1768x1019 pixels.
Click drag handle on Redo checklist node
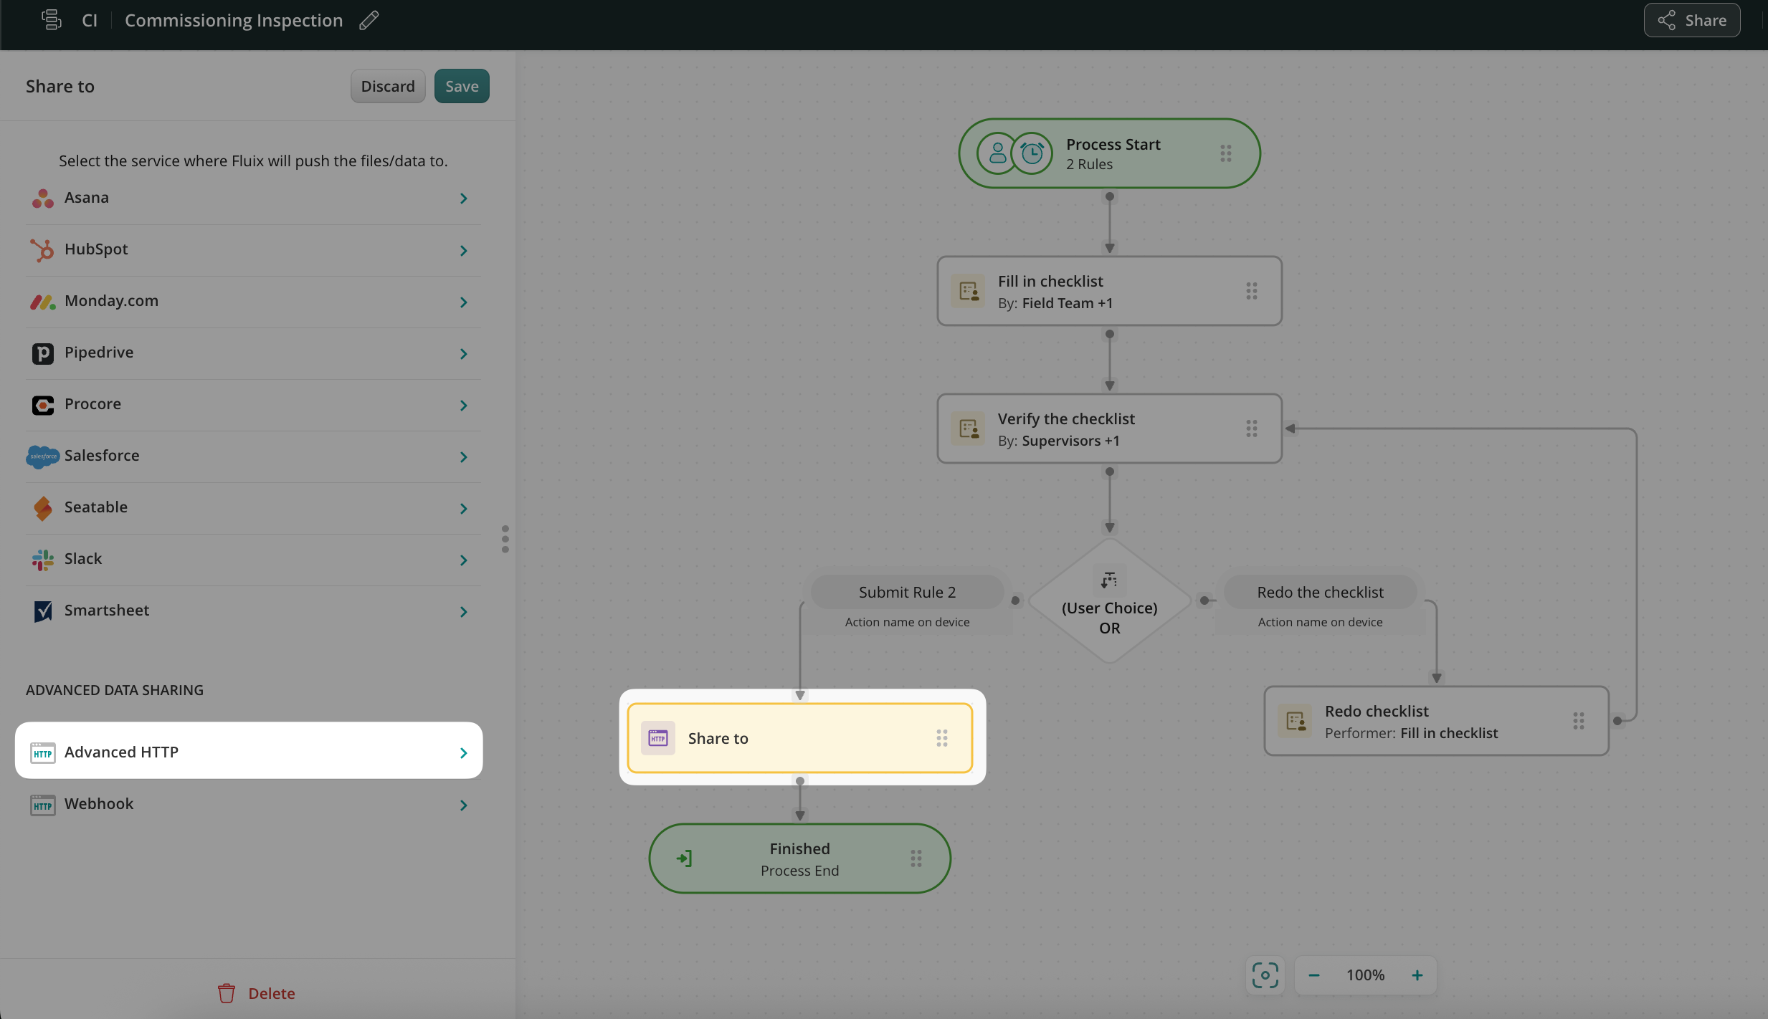(1578, 721)
